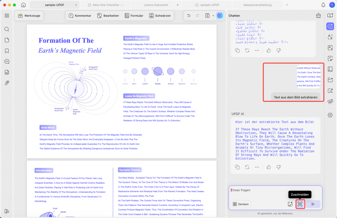Expand the save options dropdown arrow
The width and height of the screenshot is (337, 218).
coord(213,15)
